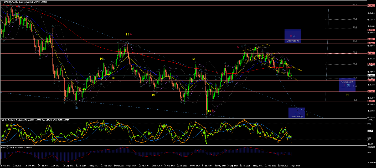Click the 10 Jan 2021 date label
Screen dimensions: 376x168
tap(246, 166)
